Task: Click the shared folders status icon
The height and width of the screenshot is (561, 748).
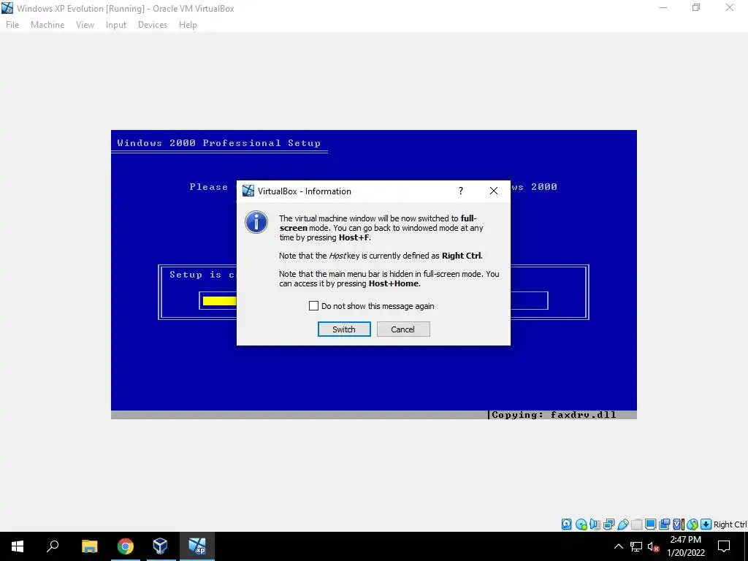Action: pos(636,524)
